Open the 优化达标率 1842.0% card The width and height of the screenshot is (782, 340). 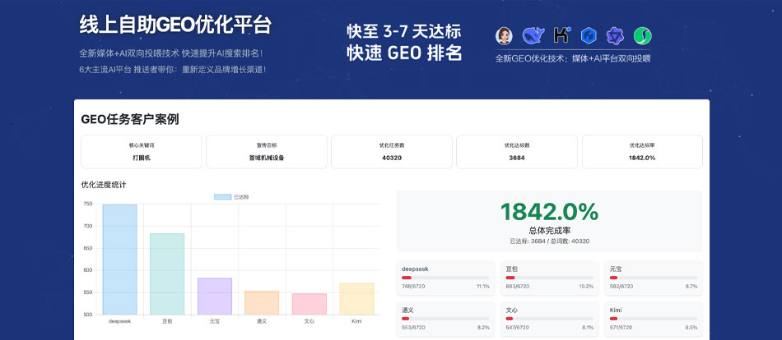[x=642, y=151]
